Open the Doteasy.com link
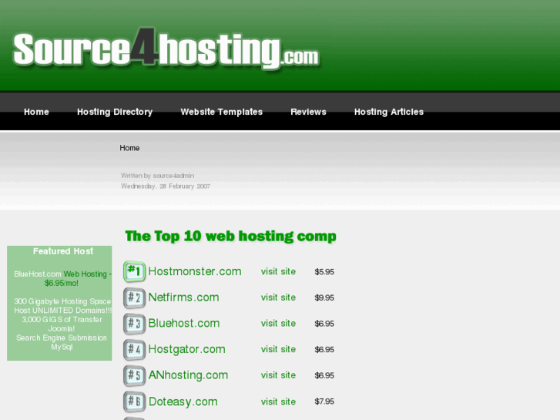560x420 pixels. tap(183, 402)
